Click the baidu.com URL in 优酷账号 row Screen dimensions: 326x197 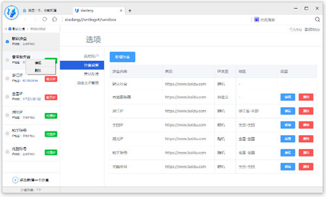point(185,167)
